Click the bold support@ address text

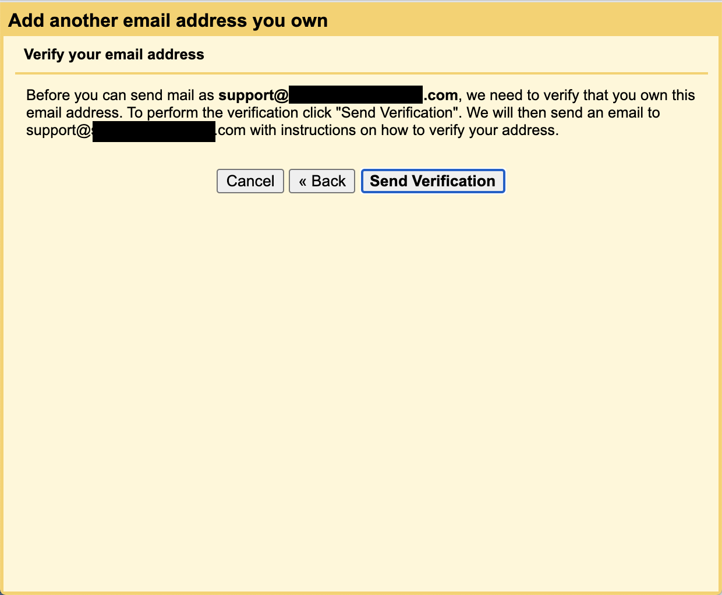coord(254,95)
